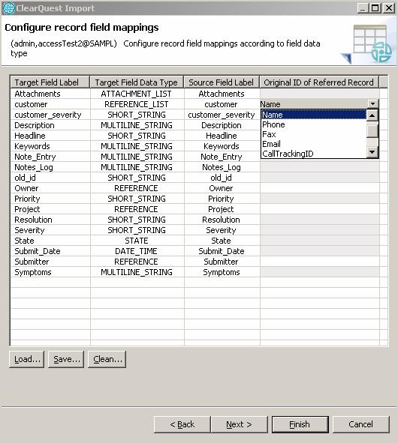Click the Target Field Data Type column header
The height and width of the screenshot is (443, 398).
pos(137,82)
